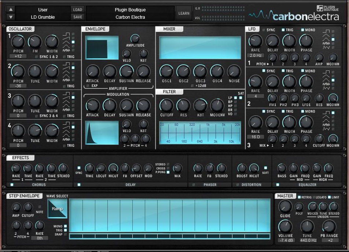This screenshot has width=349, height=252.
Task: Toggle the mixer +12dB option
Action: (192, 86)
